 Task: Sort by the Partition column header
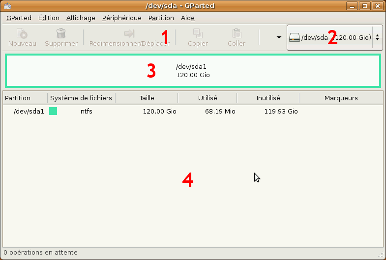pos(25,98)
